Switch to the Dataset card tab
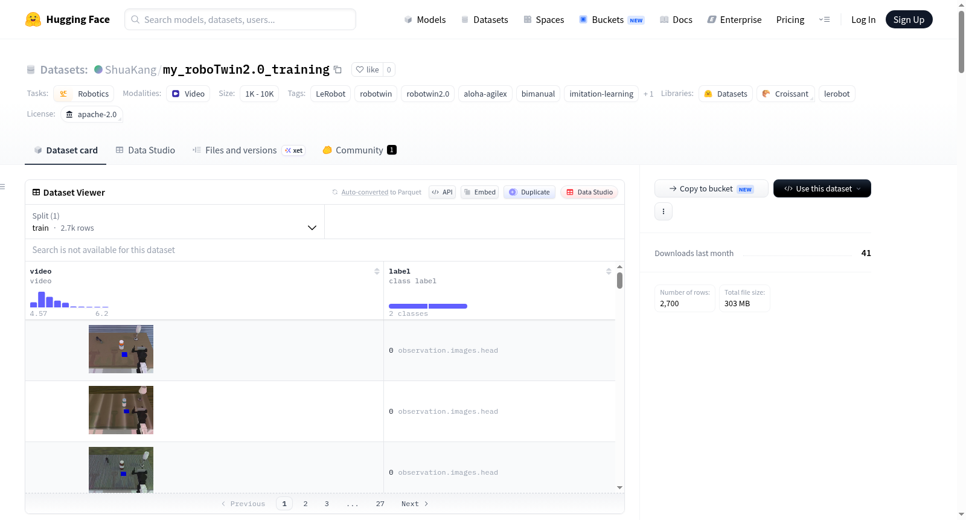 [65, 150]
